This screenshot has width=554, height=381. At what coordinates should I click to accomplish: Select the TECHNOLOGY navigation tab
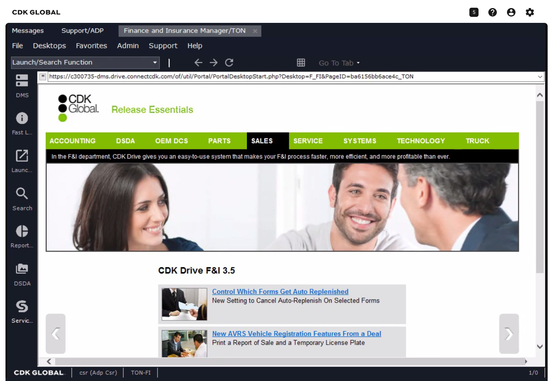(421, 141)
